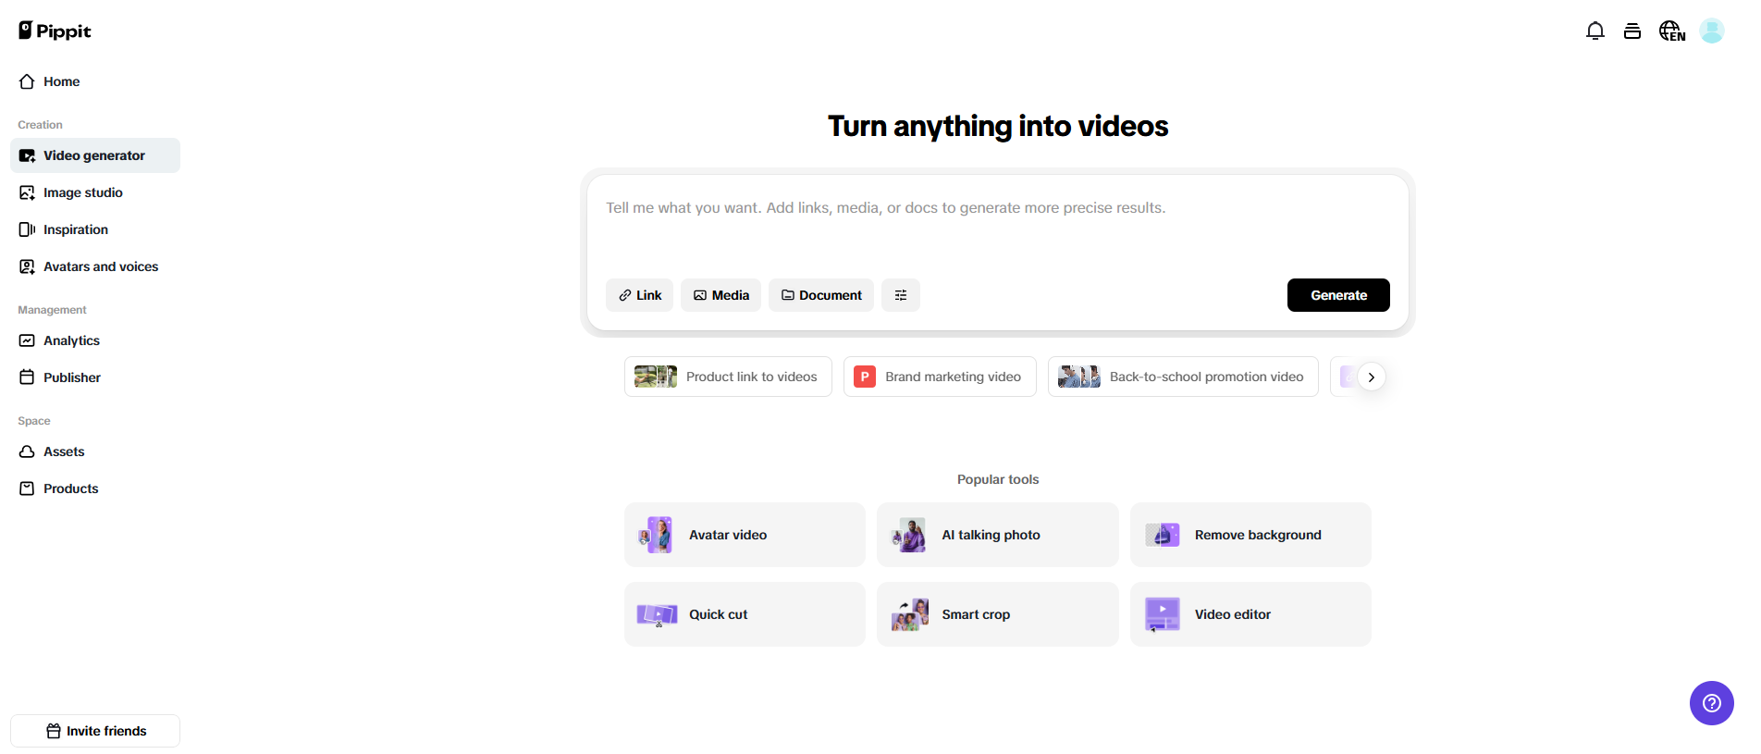Open the Smart crop tool

click(997, 614)
